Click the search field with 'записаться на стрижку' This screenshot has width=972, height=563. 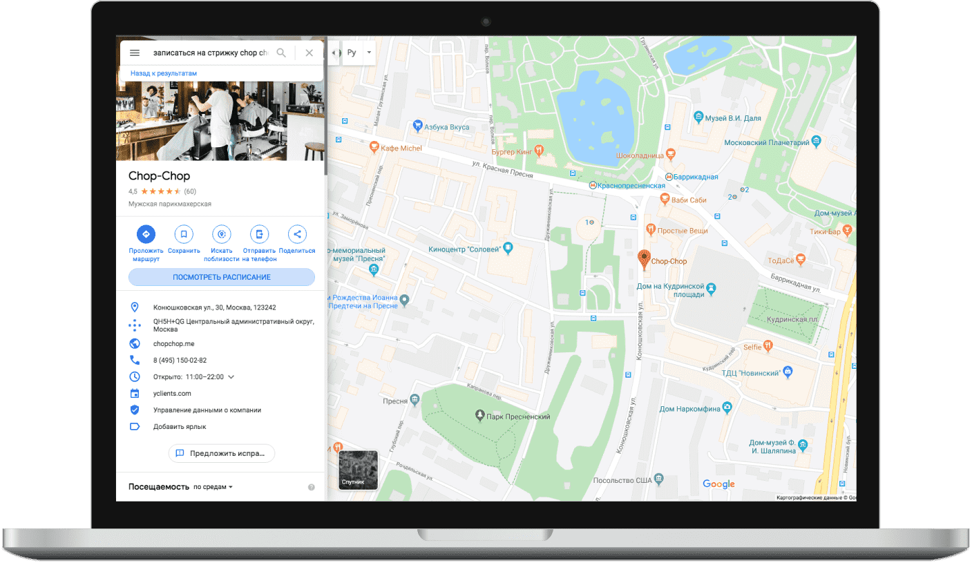pos(211,53)
